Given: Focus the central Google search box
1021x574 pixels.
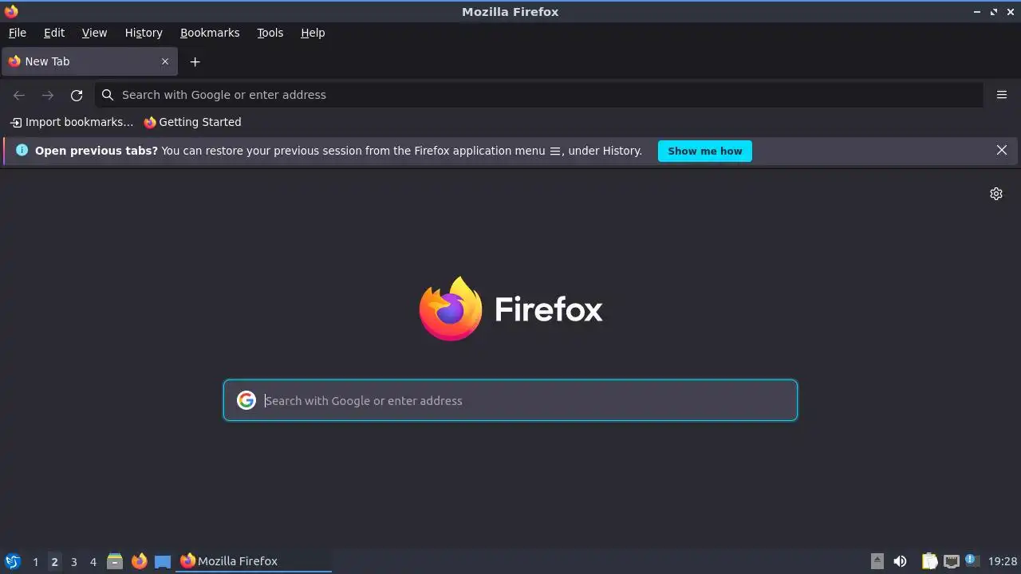Looking at the screenshot, I should (x=510, y=400).
